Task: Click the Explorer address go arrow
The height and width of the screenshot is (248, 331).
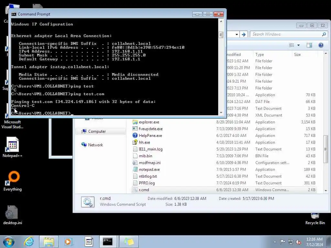Action: click(244, 34)
